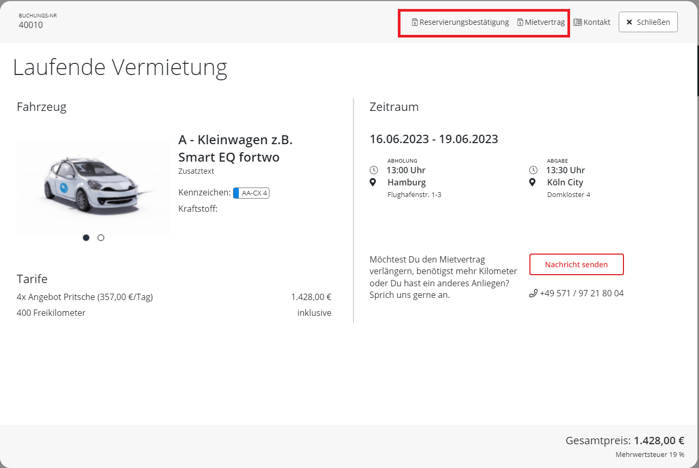Image resolution: width=699 pixels, height=468 pixels.
Task: Click the pickup time clock icon
Action: point(374,170)
